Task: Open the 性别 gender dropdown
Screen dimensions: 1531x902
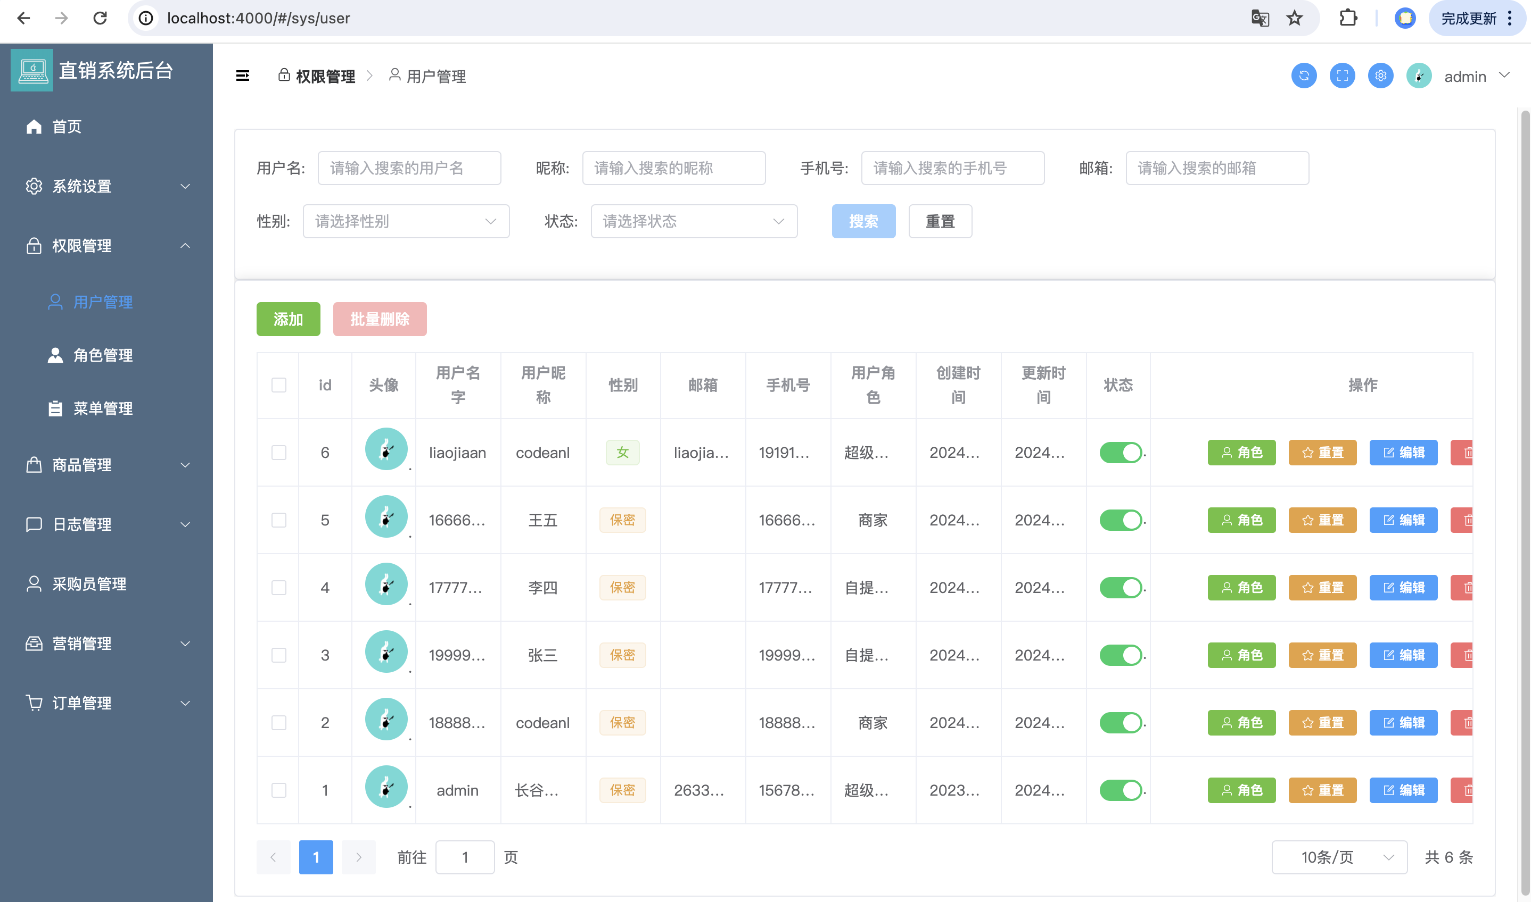Action: (406, 221)
